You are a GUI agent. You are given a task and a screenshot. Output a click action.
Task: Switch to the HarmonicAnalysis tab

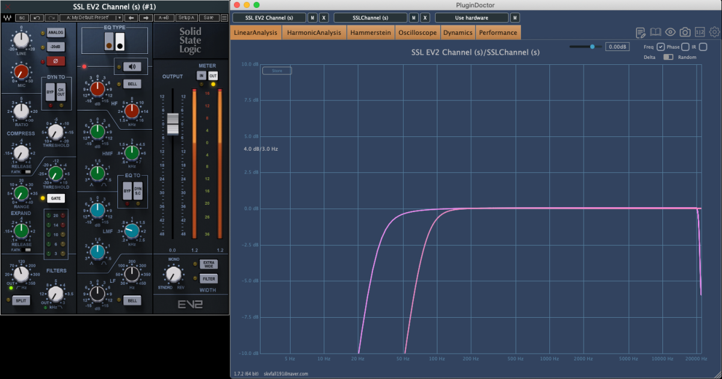(x=314, y=32)
